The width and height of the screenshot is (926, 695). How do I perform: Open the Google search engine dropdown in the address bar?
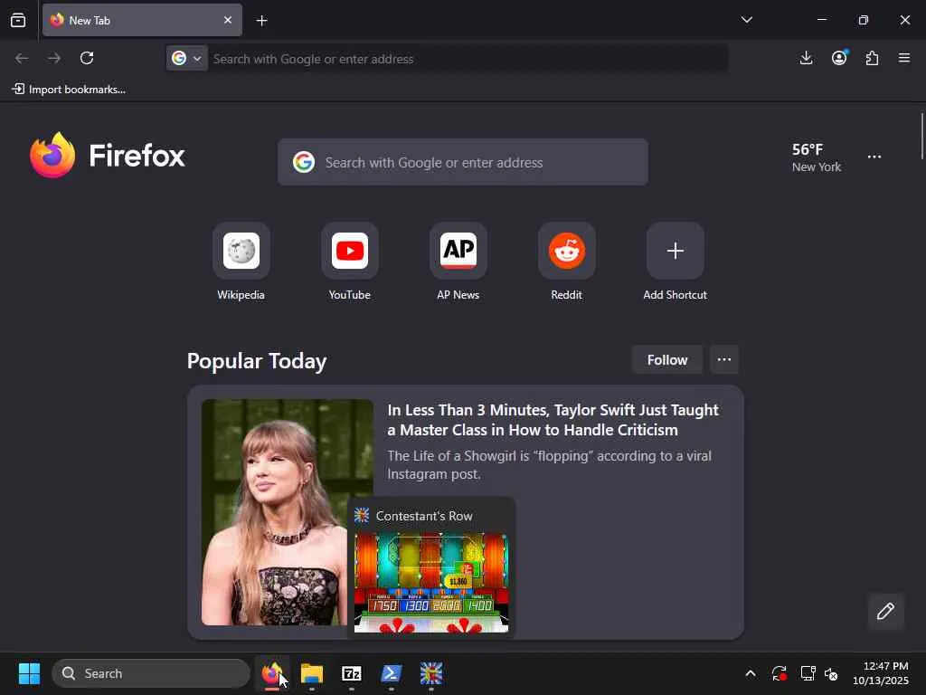186,59
